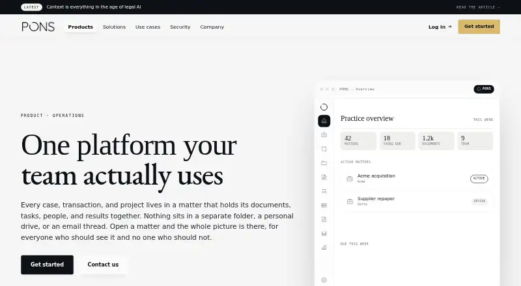
Task: Click the black Get started button in the hero section
Action: pos(47,265)
